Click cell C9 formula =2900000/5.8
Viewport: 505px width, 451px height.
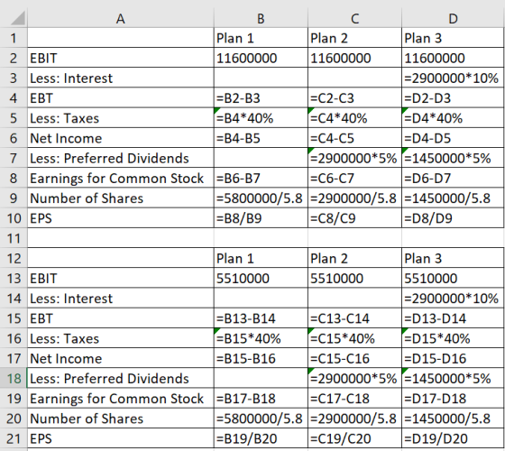point(354,198)
